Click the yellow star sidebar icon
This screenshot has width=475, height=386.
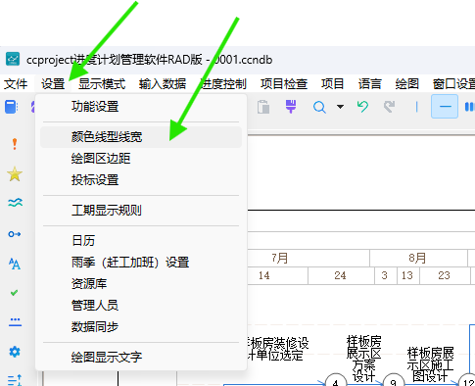[x=15, y=173]
